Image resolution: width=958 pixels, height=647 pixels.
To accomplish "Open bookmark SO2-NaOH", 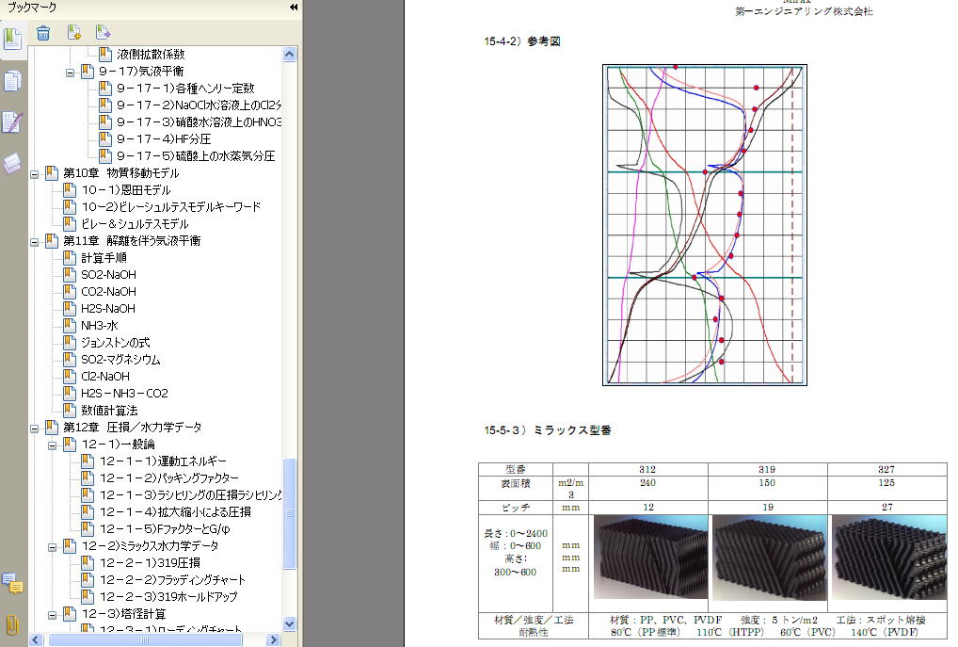I will coord(108,275).
